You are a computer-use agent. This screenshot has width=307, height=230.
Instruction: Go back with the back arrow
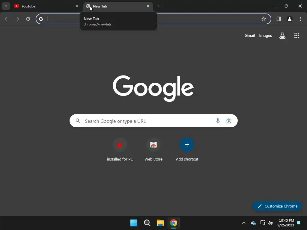click(x=7, y=19)
